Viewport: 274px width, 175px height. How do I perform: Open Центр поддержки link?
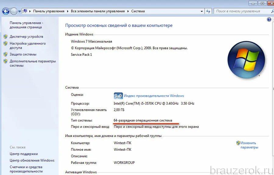pos(23,154)
